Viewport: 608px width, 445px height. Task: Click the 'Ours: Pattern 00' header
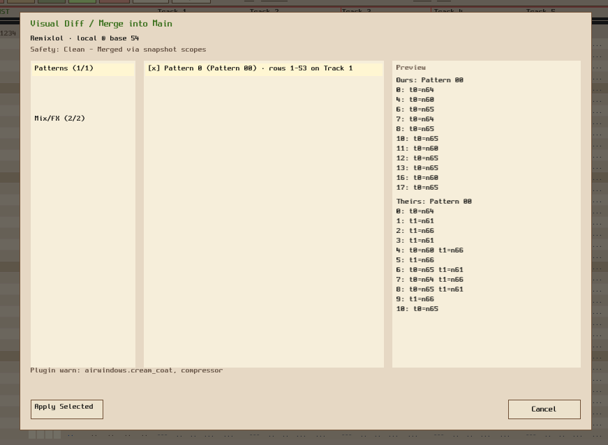click(429, 80)
